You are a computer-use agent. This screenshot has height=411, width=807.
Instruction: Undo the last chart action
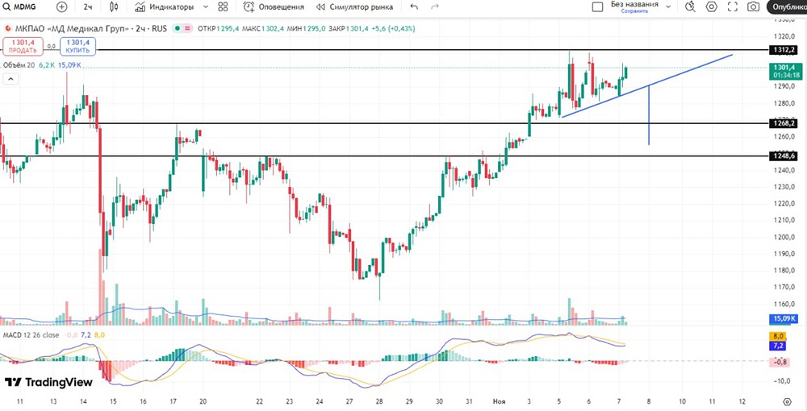pos(414,6)
